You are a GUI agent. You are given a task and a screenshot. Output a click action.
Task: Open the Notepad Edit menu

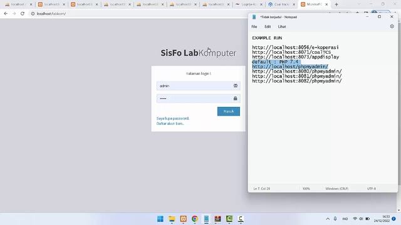268,26
